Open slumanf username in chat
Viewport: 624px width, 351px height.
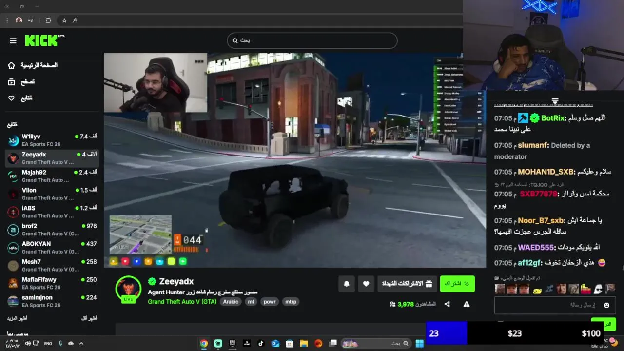532,145
